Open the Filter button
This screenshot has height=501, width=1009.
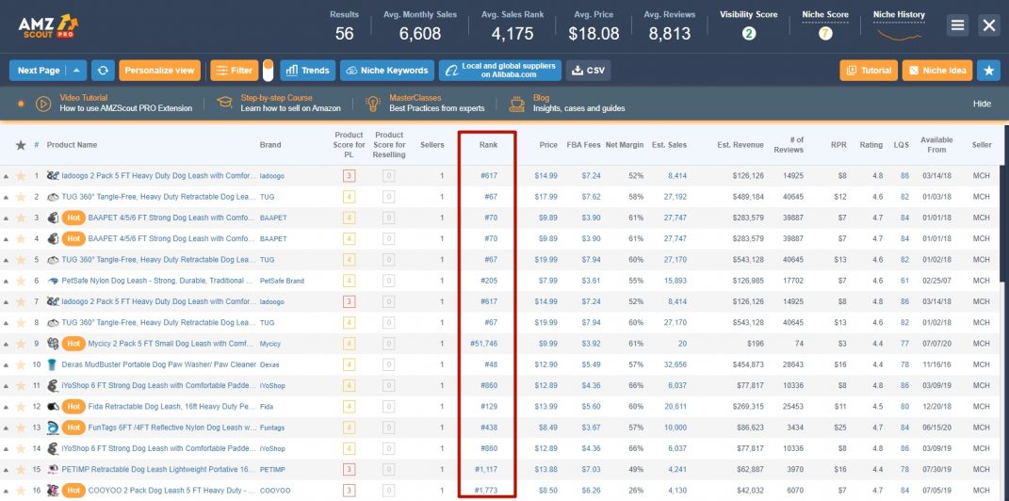235,71
